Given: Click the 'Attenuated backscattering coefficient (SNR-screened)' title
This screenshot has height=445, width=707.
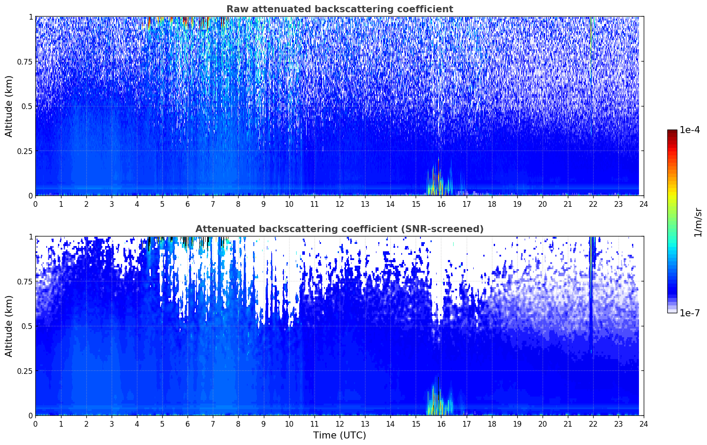Looking at the screenshot, I should pos(339,229).
